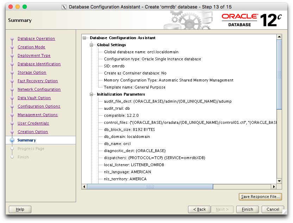Click the horizontal scrollbar thumb
Viewport: 293px width, 223px height.
(150, 187)
